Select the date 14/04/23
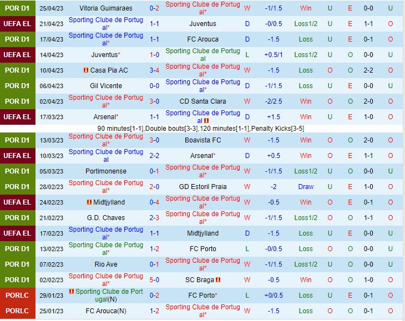405x321 pixels. click(x=51, y=55)
